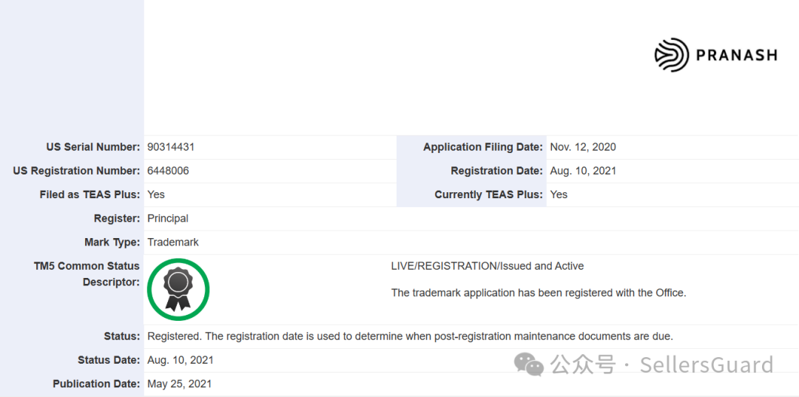Click the Status Date label
This screenshot has width=799, height=397.
tap(109, 360)
